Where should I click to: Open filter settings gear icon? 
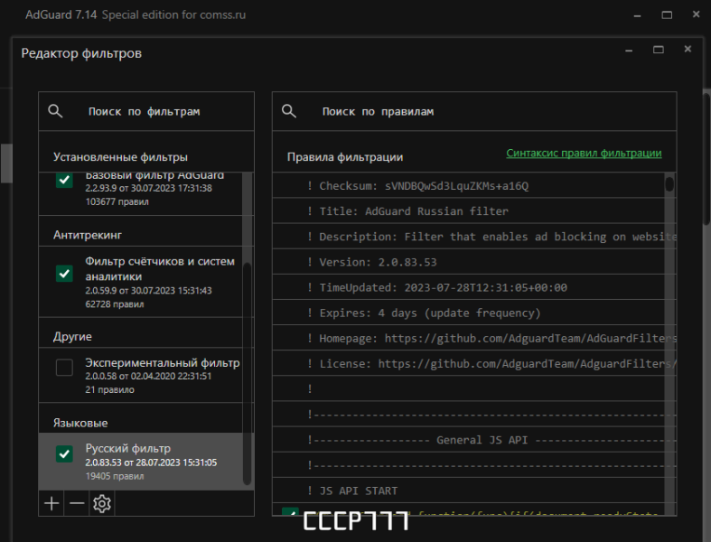point(102,503)
